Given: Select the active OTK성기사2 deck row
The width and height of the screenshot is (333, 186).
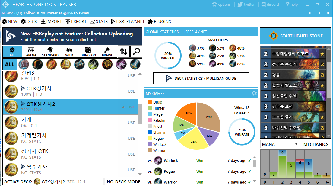Looking at the screenshot, I should (x=70, y=107).
